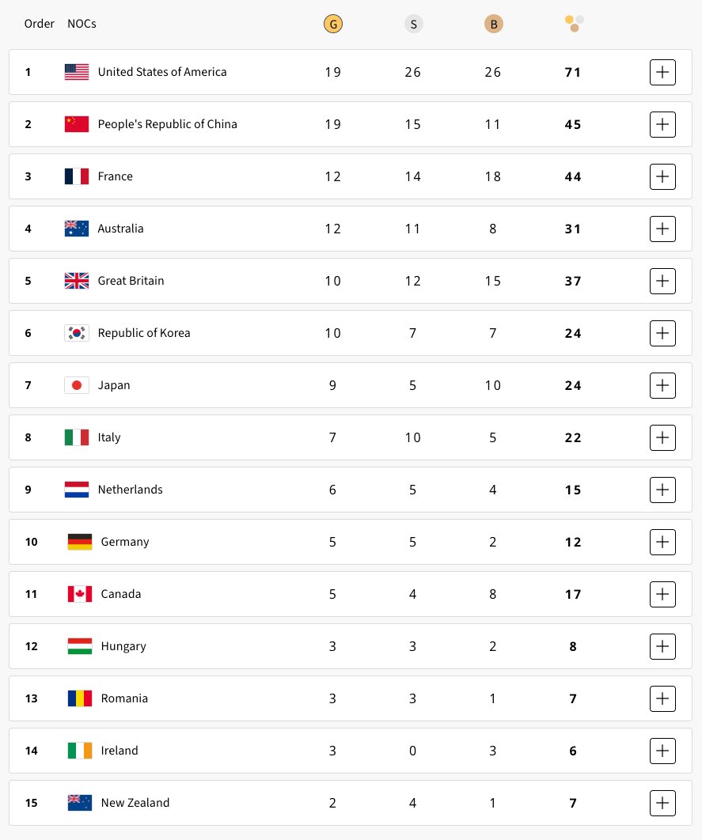Expand the United States of America row
Viewport: 702px width, 840px height.
tap(662, 72)
